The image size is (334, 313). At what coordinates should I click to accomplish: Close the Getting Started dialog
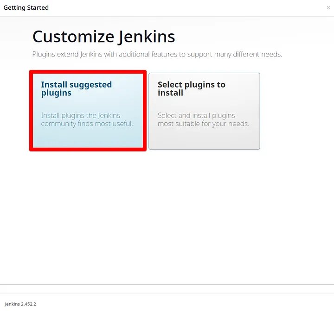[328, 8]
